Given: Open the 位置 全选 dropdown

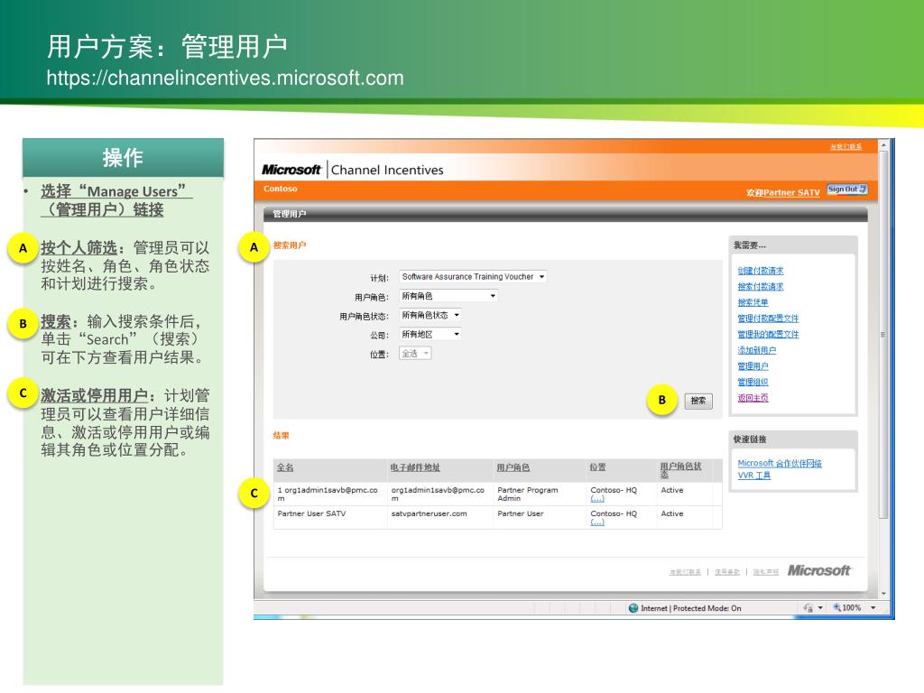Looking at the screenshot, I should 415,354.
